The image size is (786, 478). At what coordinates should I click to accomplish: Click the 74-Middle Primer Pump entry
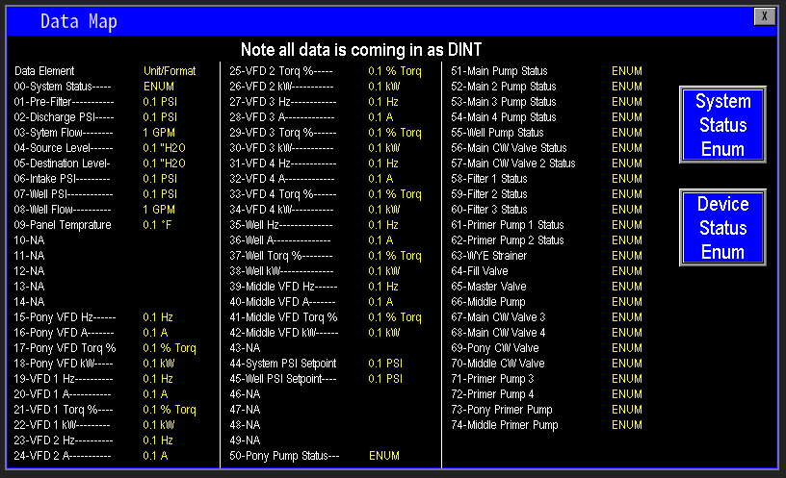coord(504,425)
